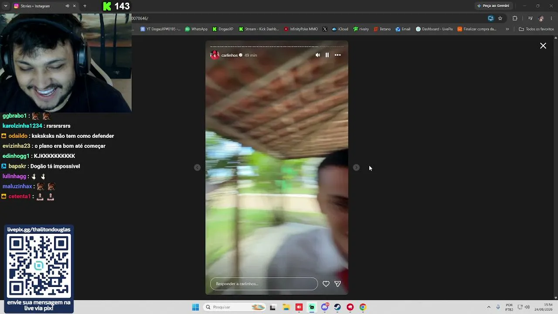Open Google Chrome from the taskbar

click(363, 307)
